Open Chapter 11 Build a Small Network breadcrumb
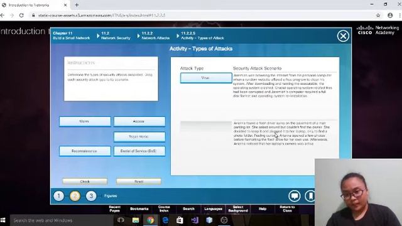The image size is (402, 226). (x=71, y=36)
